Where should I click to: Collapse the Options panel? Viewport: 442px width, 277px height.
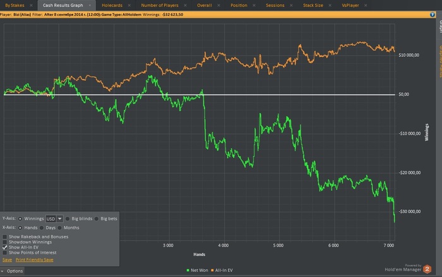(x=3, y=271)
